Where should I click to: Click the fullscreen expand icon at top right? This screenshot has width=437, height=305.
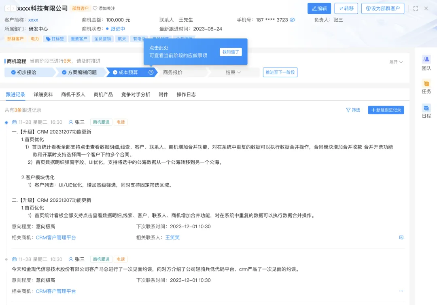pos(416,8)
